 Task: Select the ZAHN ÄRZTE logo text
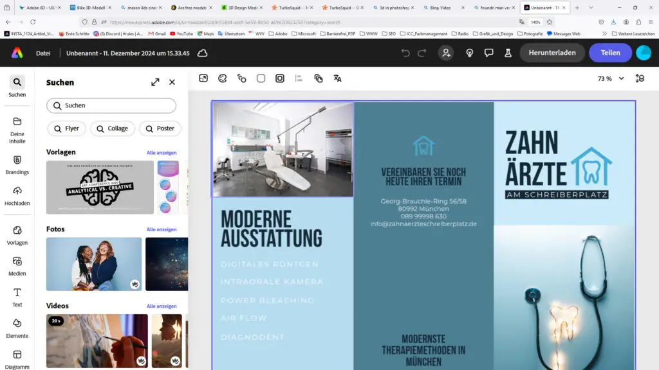point(536,158)
